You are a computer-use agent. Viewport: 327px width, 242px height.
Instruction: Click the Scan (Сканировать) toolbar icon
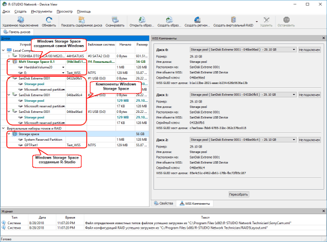tap(115, 20)
